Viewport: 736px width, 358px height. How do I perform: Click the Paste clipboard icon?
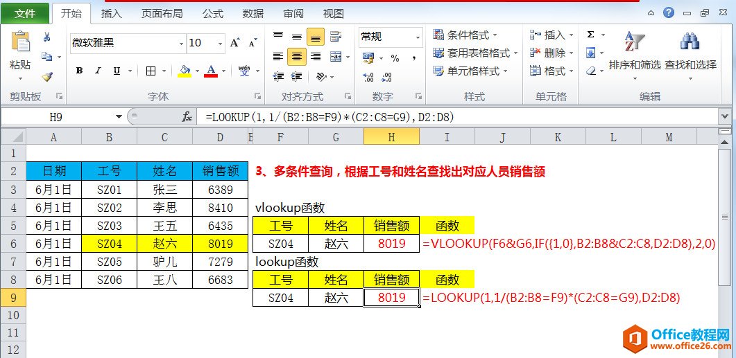[19, 43]
